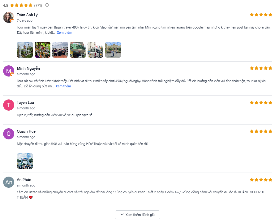Click An Phúc's gray An avatar

coord(9,182)
